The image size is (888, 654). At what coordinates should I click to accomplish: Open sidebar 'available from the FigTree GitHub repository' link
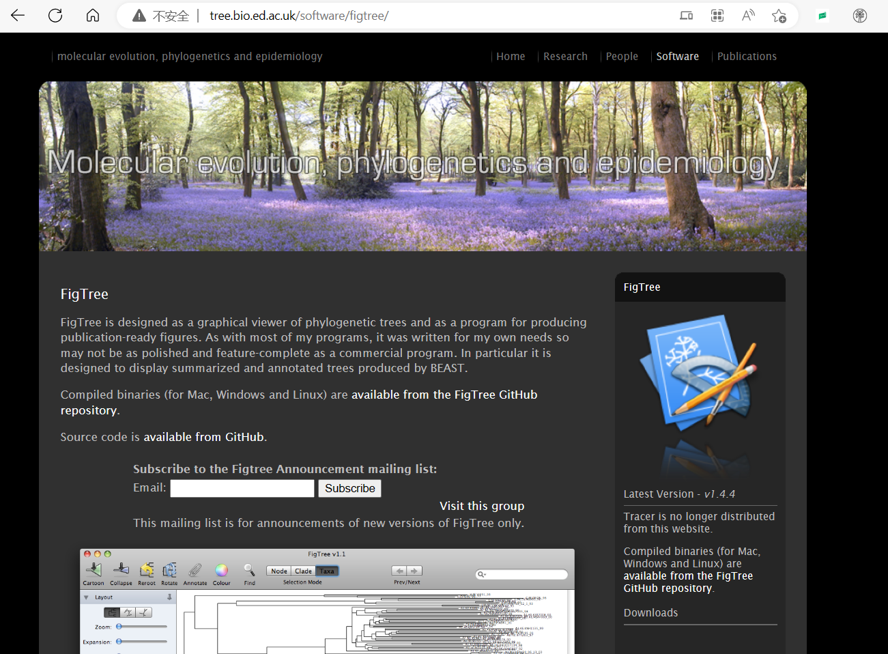tap(688, 582)
